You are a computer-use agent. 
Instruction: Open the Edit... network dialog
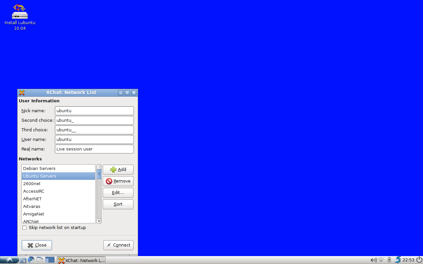118,193
